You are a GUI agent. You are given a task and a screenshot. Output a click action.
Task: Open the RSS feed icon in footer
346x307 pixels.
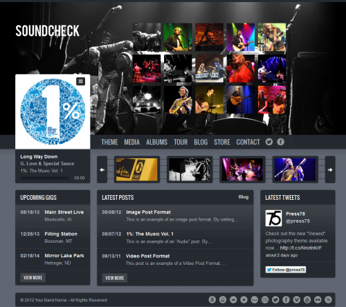[328, 299]
